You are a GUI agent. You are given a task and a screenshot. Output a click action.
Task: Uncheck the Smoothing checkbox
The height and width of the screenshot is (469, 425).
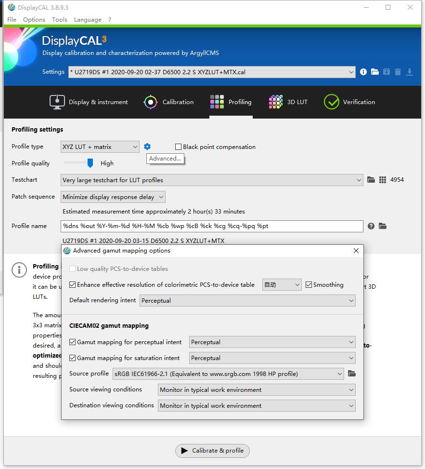coord(309,284)
